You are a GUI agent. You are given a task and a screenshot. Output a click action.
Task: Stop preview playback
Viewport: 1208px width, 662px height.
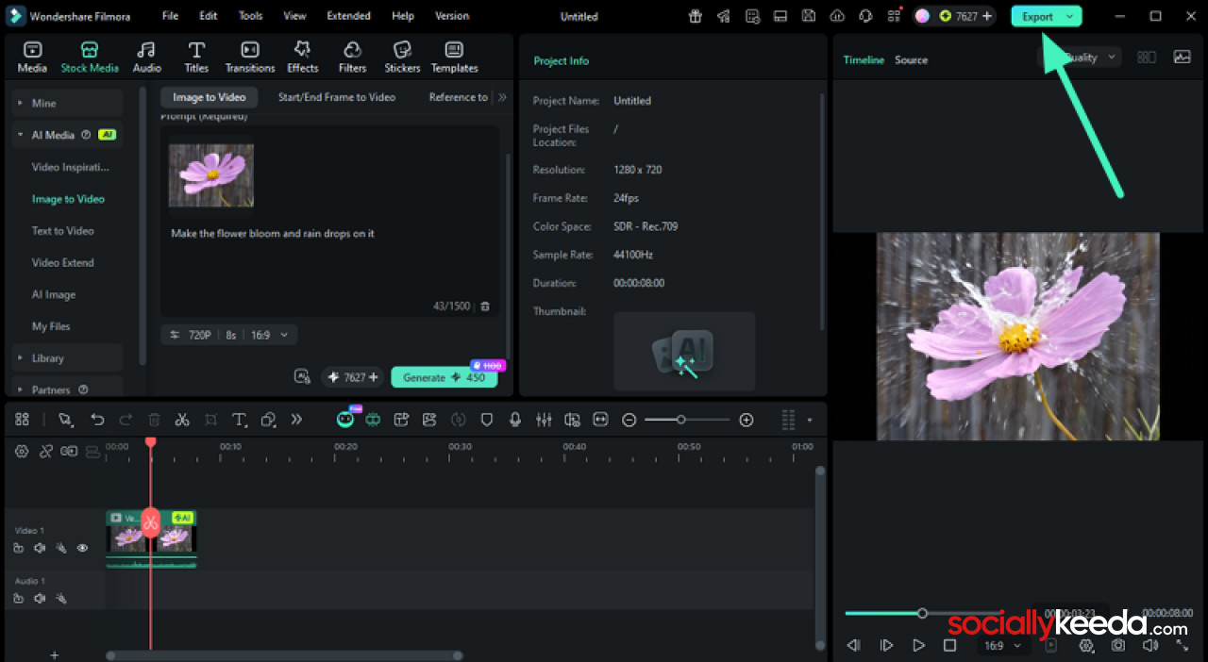click(949, 645)
